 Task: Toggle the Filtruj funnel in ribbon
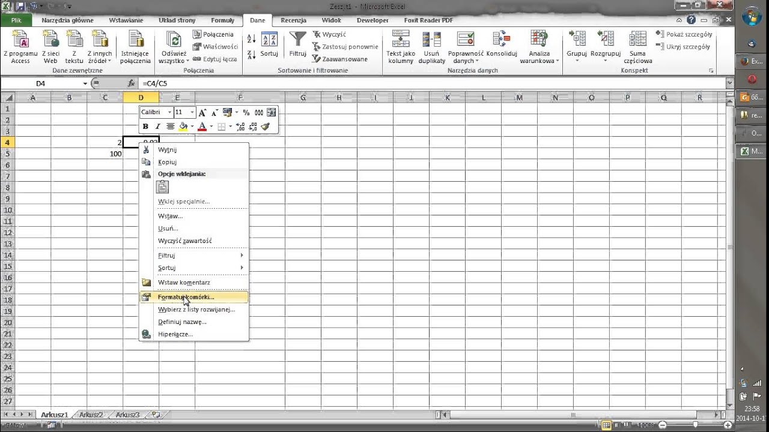[298, 45]
